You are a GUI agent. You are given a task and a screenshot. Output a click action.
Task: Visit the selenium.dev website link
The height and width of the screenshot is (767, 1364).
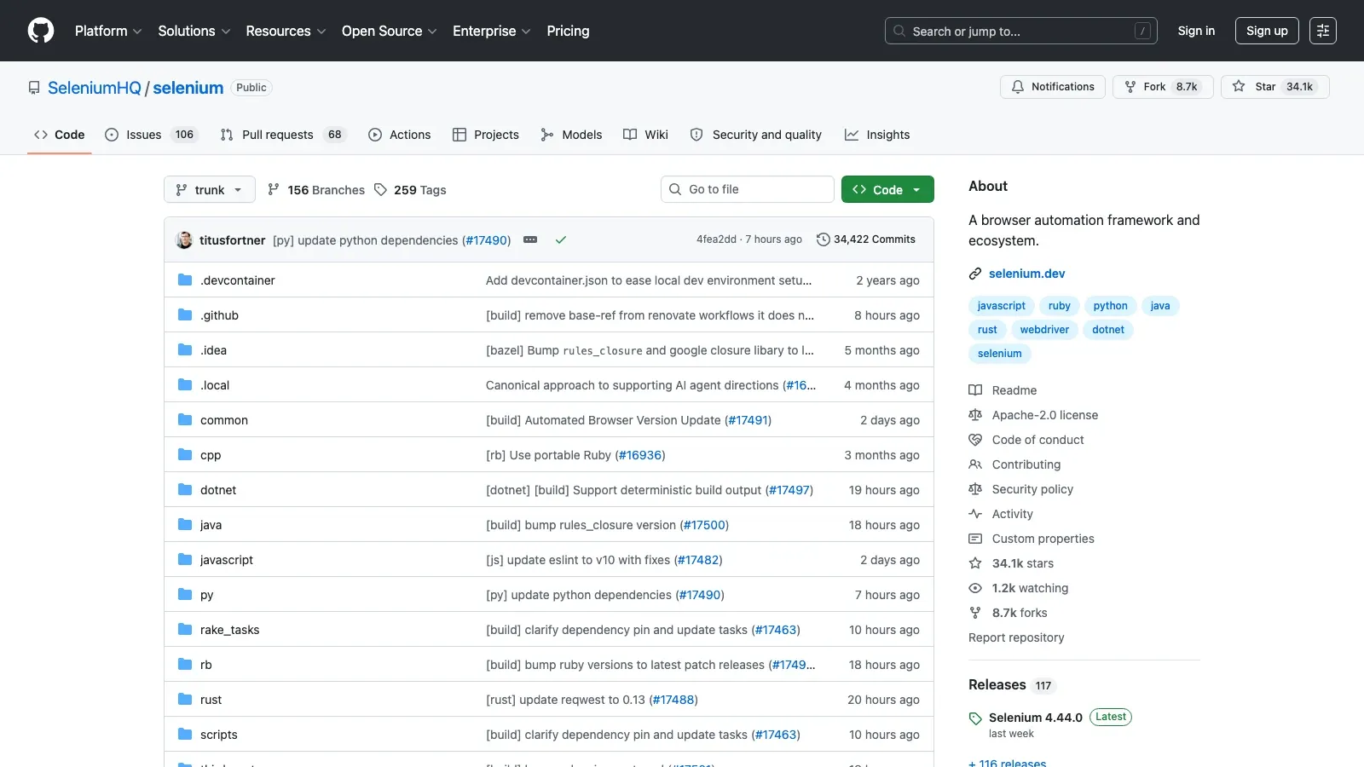coord(1026,274)
